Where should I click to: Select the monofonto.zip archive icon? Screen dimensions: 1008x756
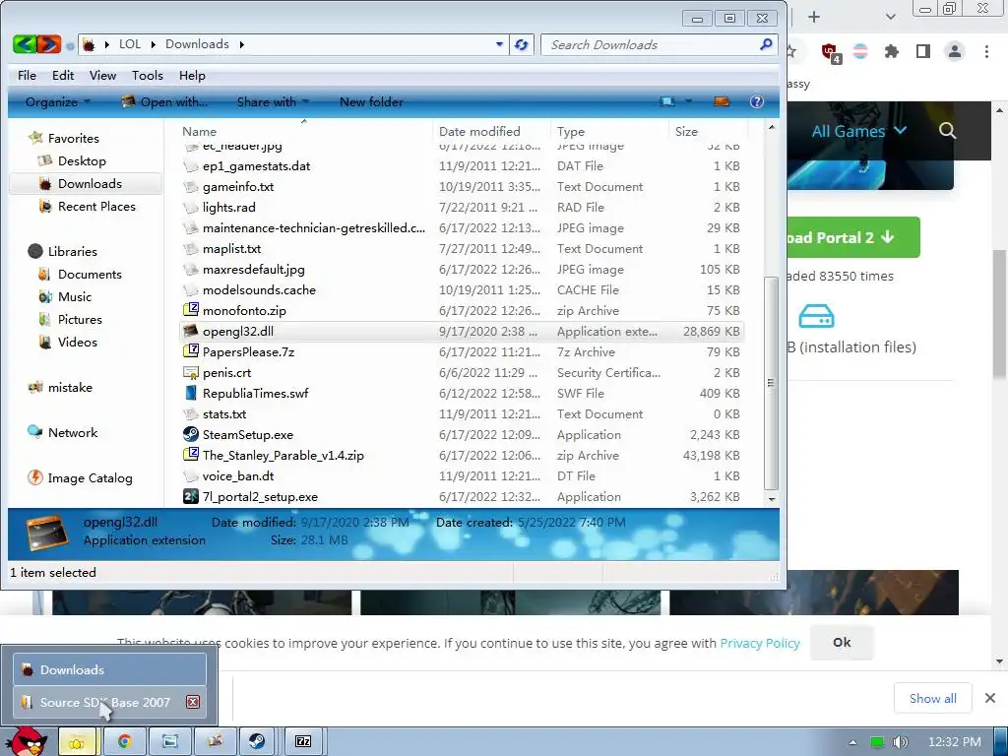pyautogui.click(x=190, y=310)
